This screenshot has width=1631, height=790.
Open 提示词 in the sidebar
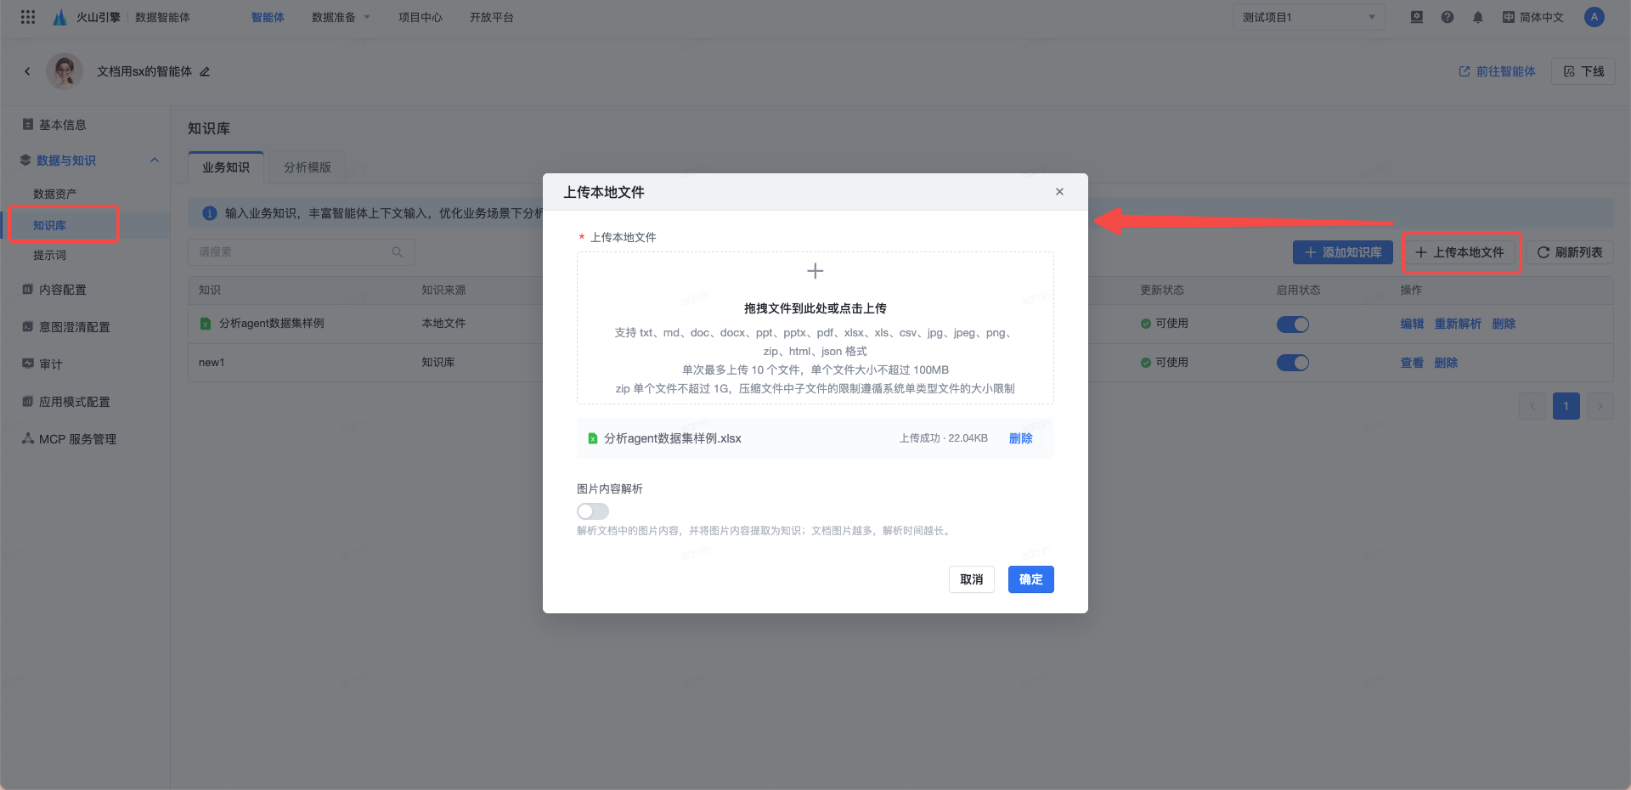[x=49, y=255]
